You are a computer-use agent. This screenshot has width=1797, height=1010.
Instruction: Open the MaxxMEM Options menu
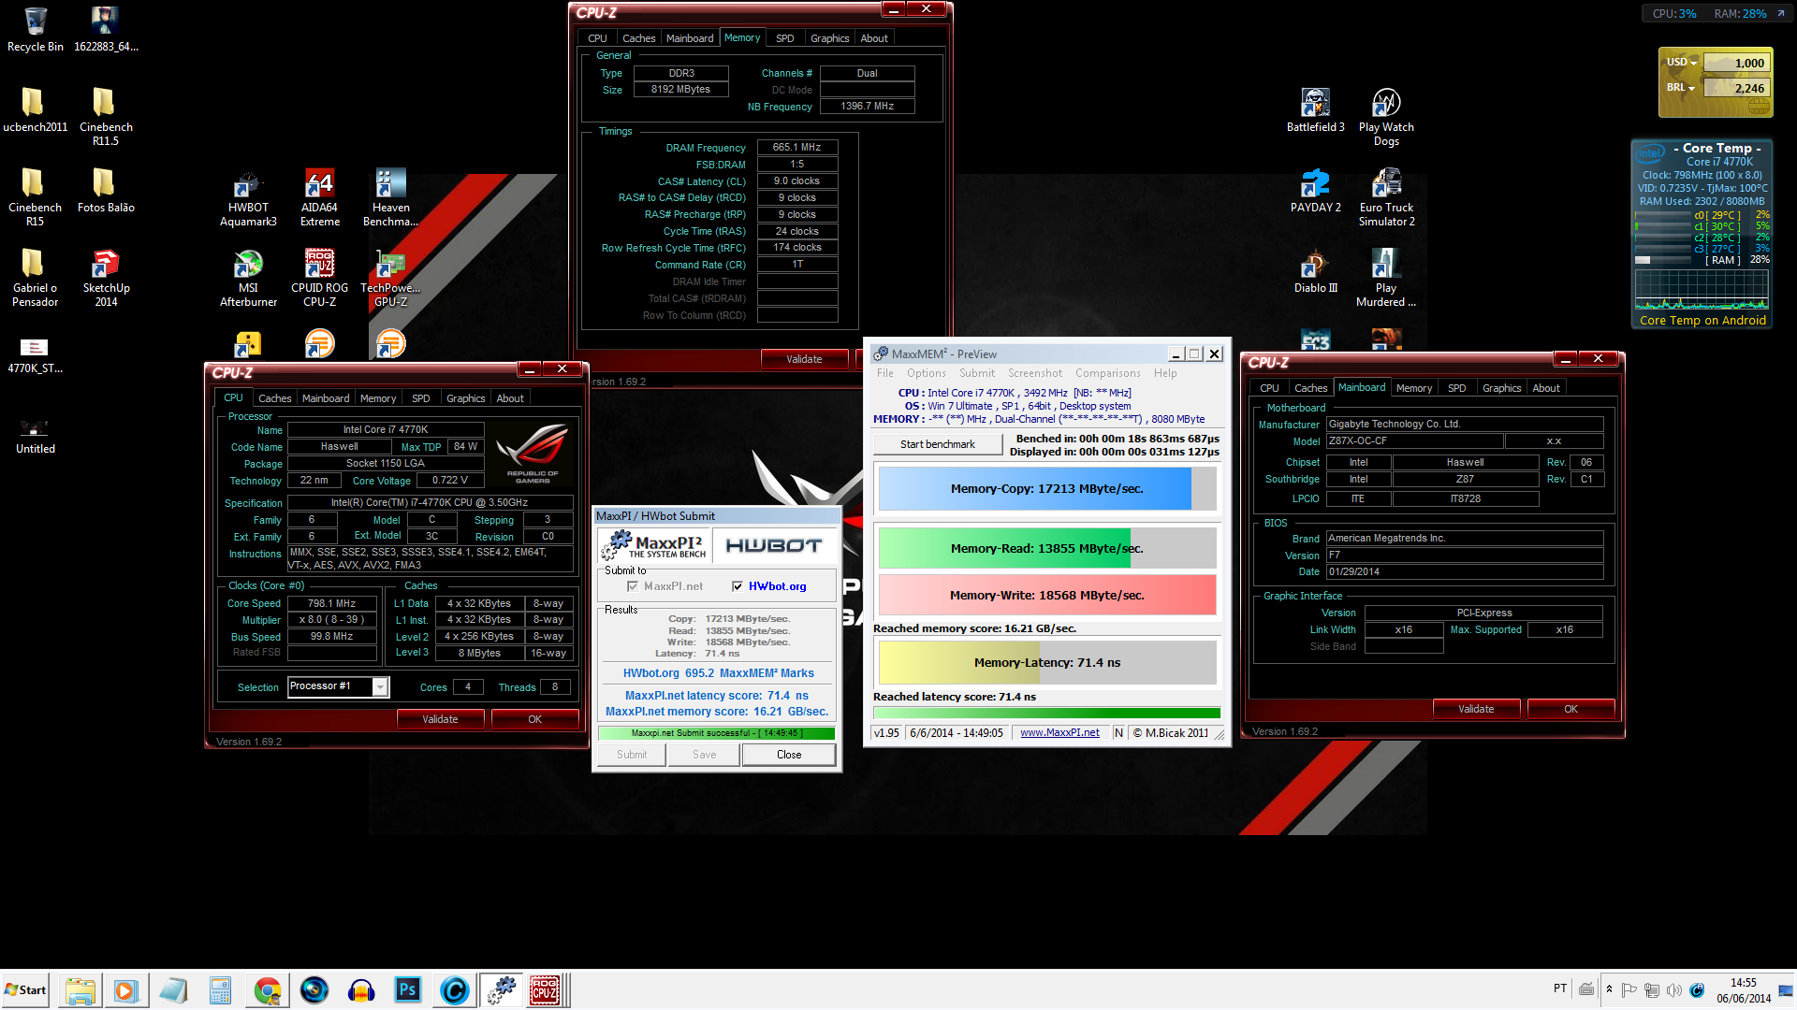pyautogui.click(x=926, y=373)
